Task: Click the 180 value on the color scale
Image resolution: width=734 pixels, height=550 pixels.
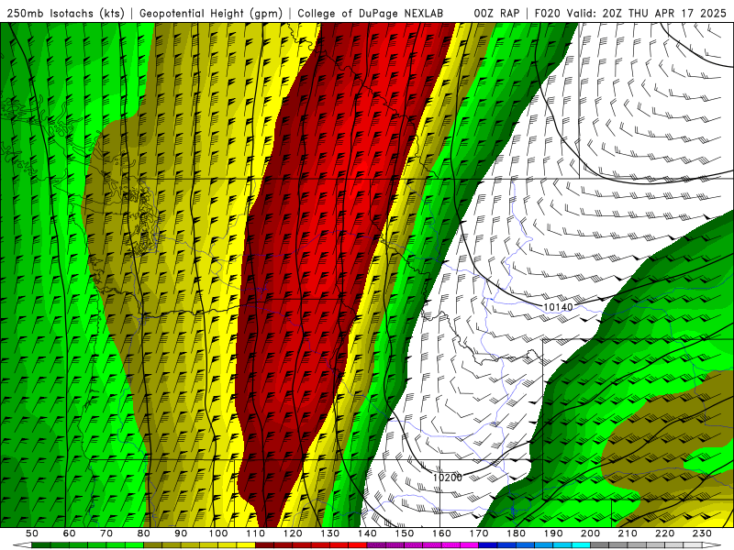Action: click(516, 533)
